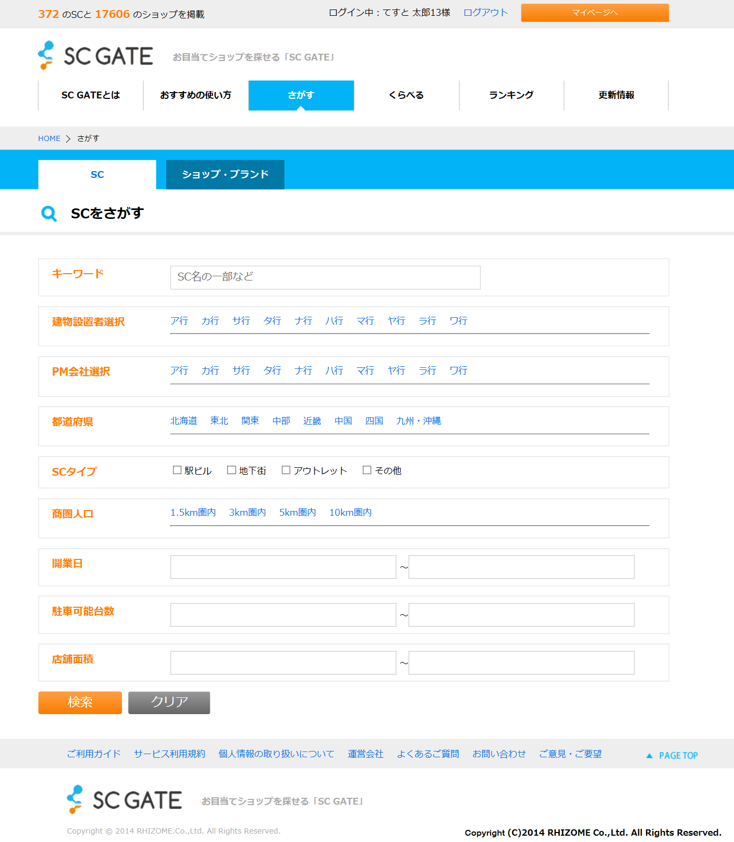Image resolution: width=734 pixels, height=842 pixels.
Task: Click the PAGE TOP arrow link
Action: (x=672, y=755)
